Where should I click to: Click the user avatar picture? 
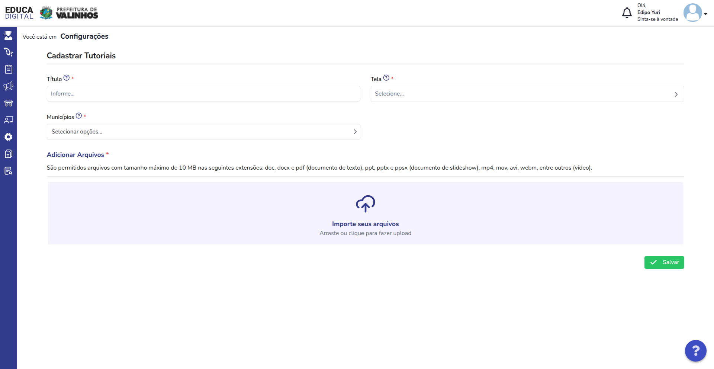692,13
